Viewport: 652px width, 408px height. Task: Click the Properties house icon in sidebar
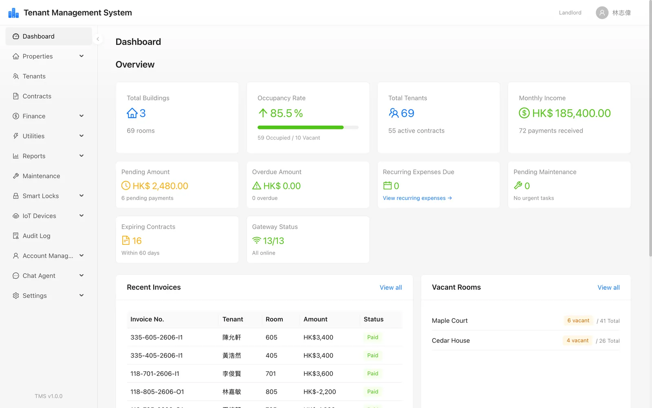[x=16, y=56]
